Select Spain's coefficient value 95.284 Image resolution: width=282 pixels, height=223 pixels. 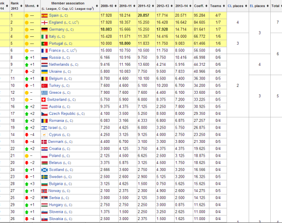point(200,16)
